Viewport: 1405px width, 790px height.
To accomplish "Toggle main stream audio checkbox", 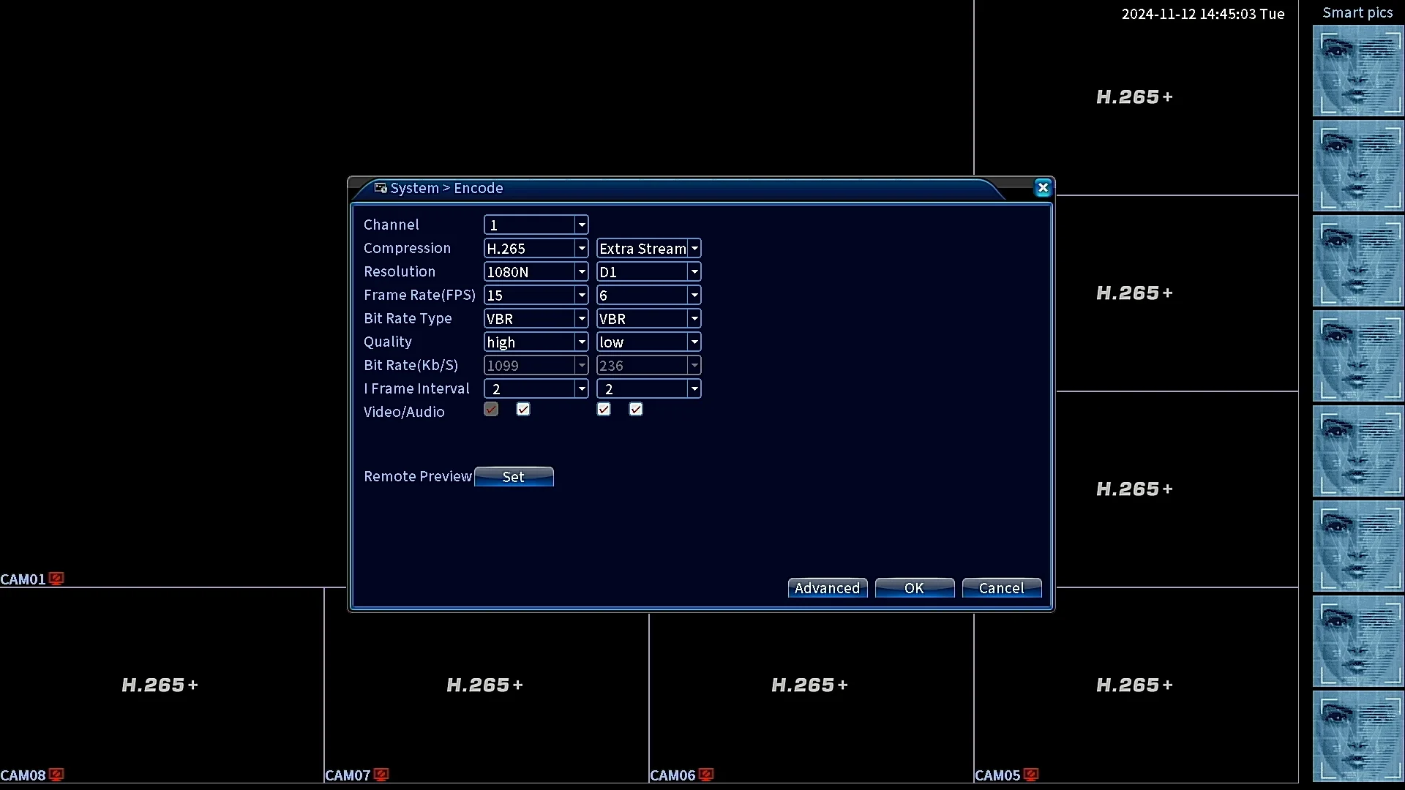I will click(523, 410).
